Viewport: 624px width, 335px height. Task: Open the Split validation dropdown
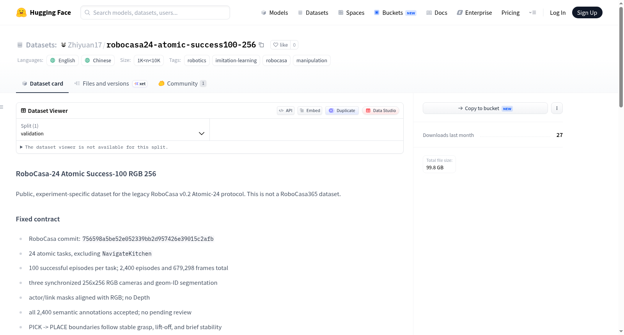pos(113,130)
